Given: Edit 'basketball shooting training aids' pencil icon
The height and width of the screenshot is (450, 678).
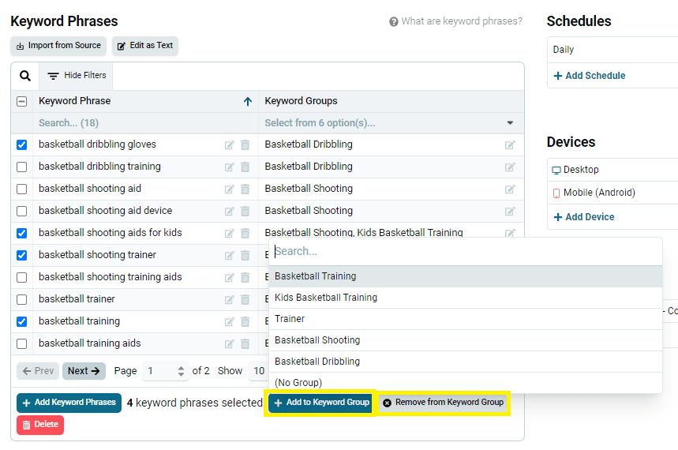Looking at the screenshot, I should [x=229, y=277].
